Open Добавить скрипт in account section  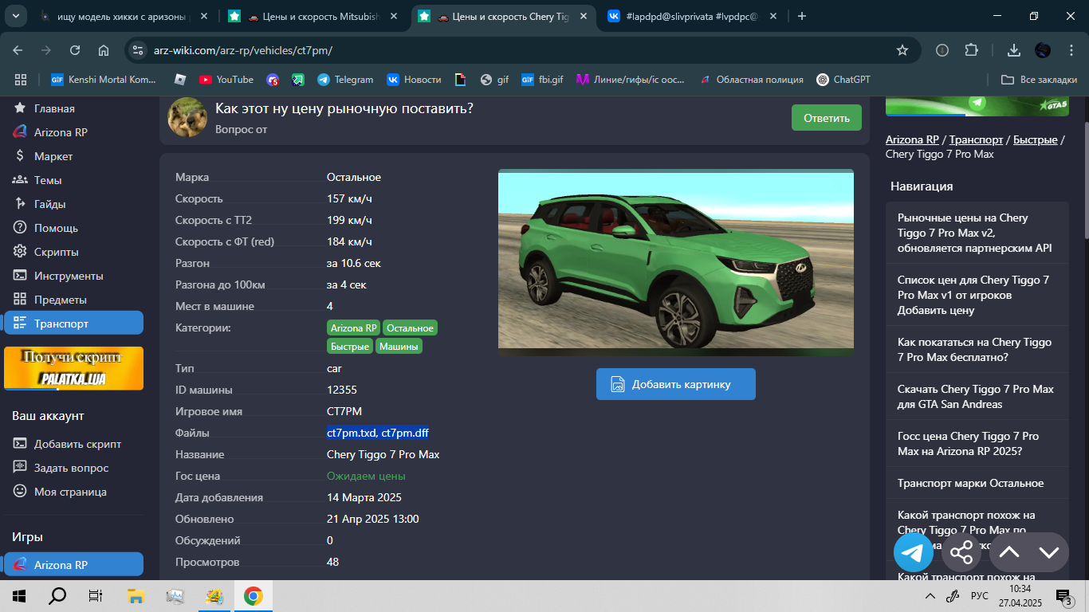coord(73,444)
